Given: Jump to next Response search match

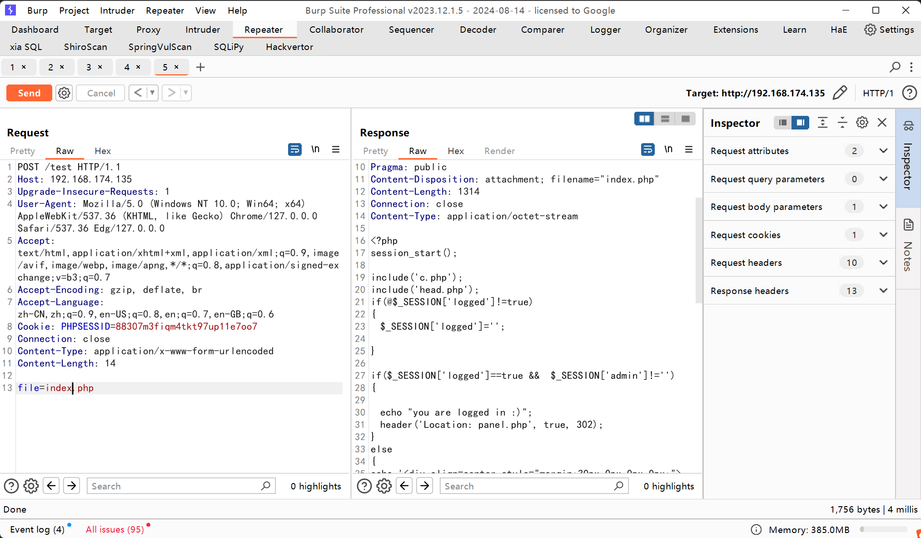Looking at the screenshot, I should point(425,486).
